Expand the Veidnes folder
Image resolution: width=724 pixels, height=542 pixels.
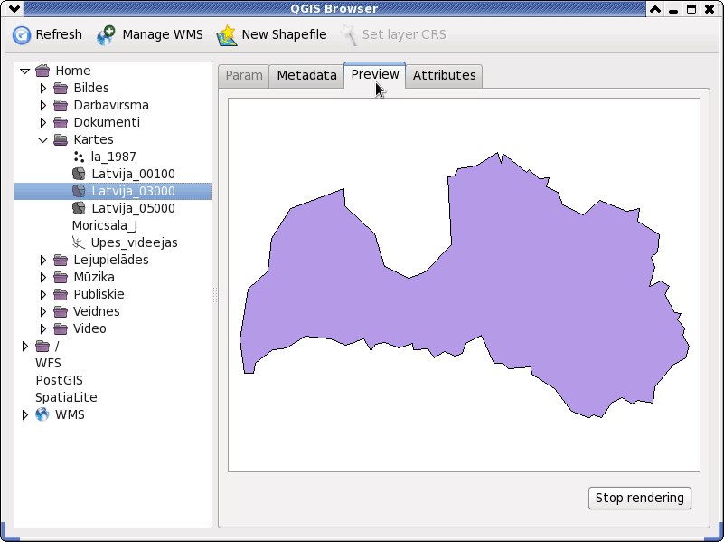(x=43, y=311)
